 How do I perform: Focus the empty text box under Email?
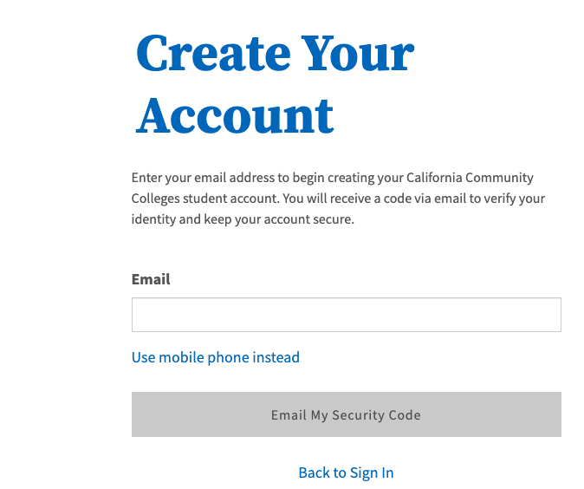346,315
